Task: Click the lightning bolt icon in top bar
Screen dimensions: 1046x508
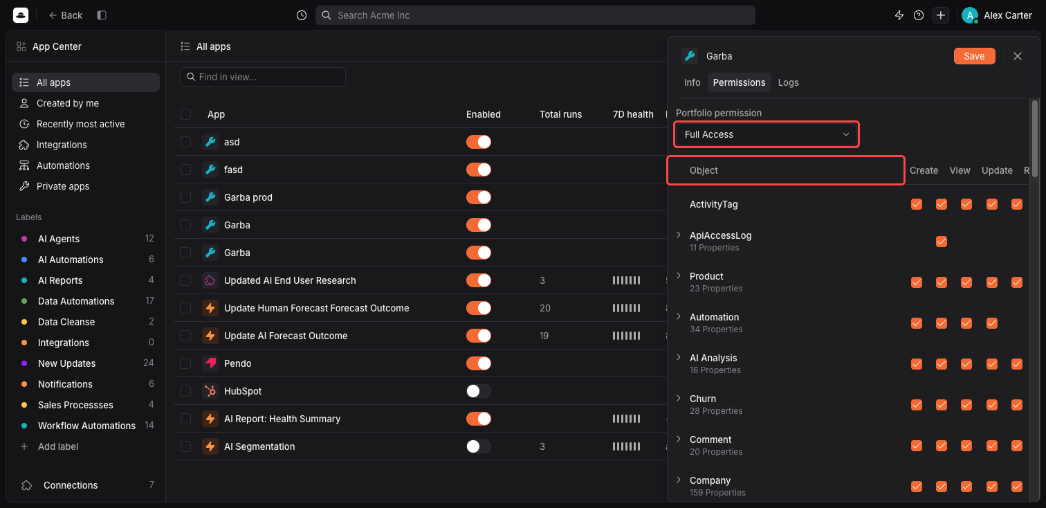Action: coord(899,15)
